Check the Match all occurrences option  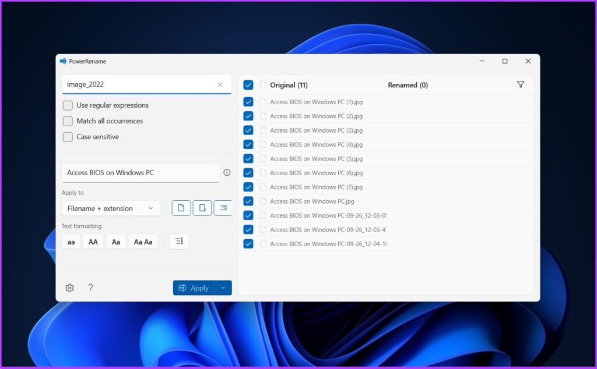coord(67,121)
